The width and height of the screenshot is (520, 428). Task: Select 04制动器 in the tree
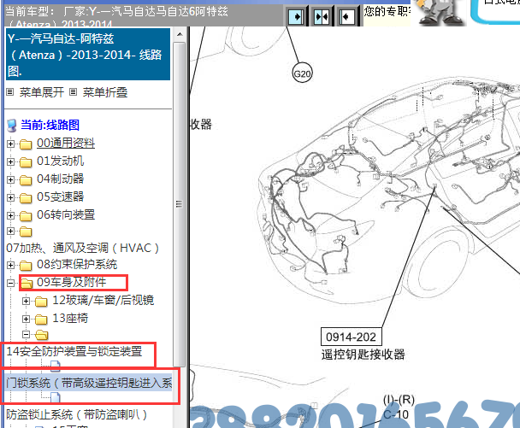60,179
